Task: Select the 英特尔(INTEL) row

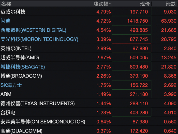Action: coord(89,48)
